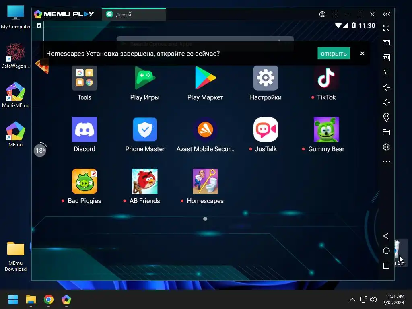Open File Explorer from taskbar
412x309 pixels.
coord(31,299)
